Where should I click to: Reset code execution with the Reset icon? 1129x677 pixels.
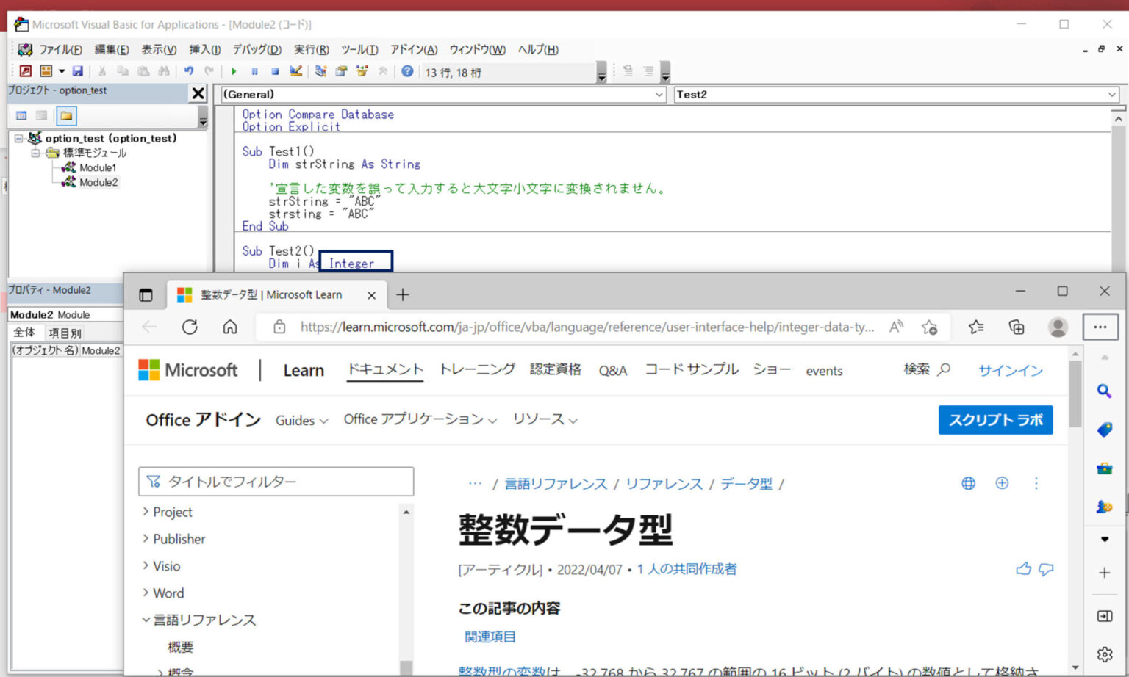pos(275,71)
